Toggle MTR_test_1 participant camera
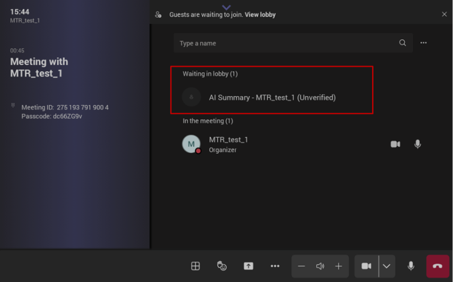Image resolution: width=453 pixels, height=282 pixels. coord(395,144)
